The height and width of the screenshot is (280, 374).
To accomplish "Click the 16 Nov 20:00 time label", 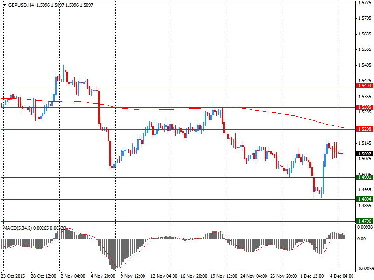I will 194,276.
